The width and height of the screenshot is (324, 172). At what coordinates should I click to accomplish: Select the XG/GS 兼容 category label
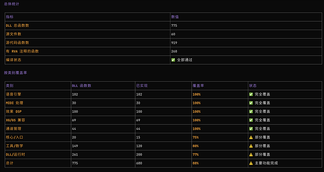point(15,120)
